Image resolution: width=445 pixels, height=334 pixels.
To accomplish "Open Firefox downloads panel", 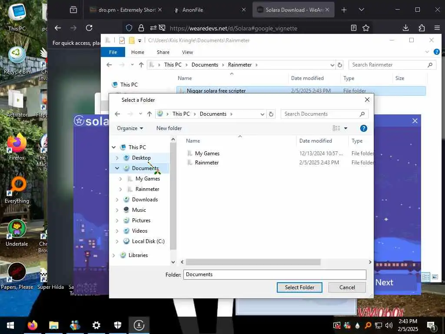I will 405,28.
